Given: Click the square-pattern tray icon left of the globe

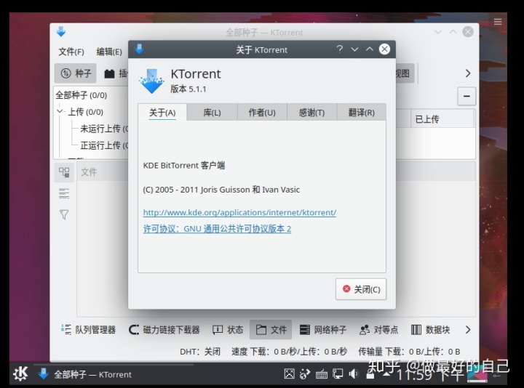Looking at the screenshot, I should click(290, 373).
